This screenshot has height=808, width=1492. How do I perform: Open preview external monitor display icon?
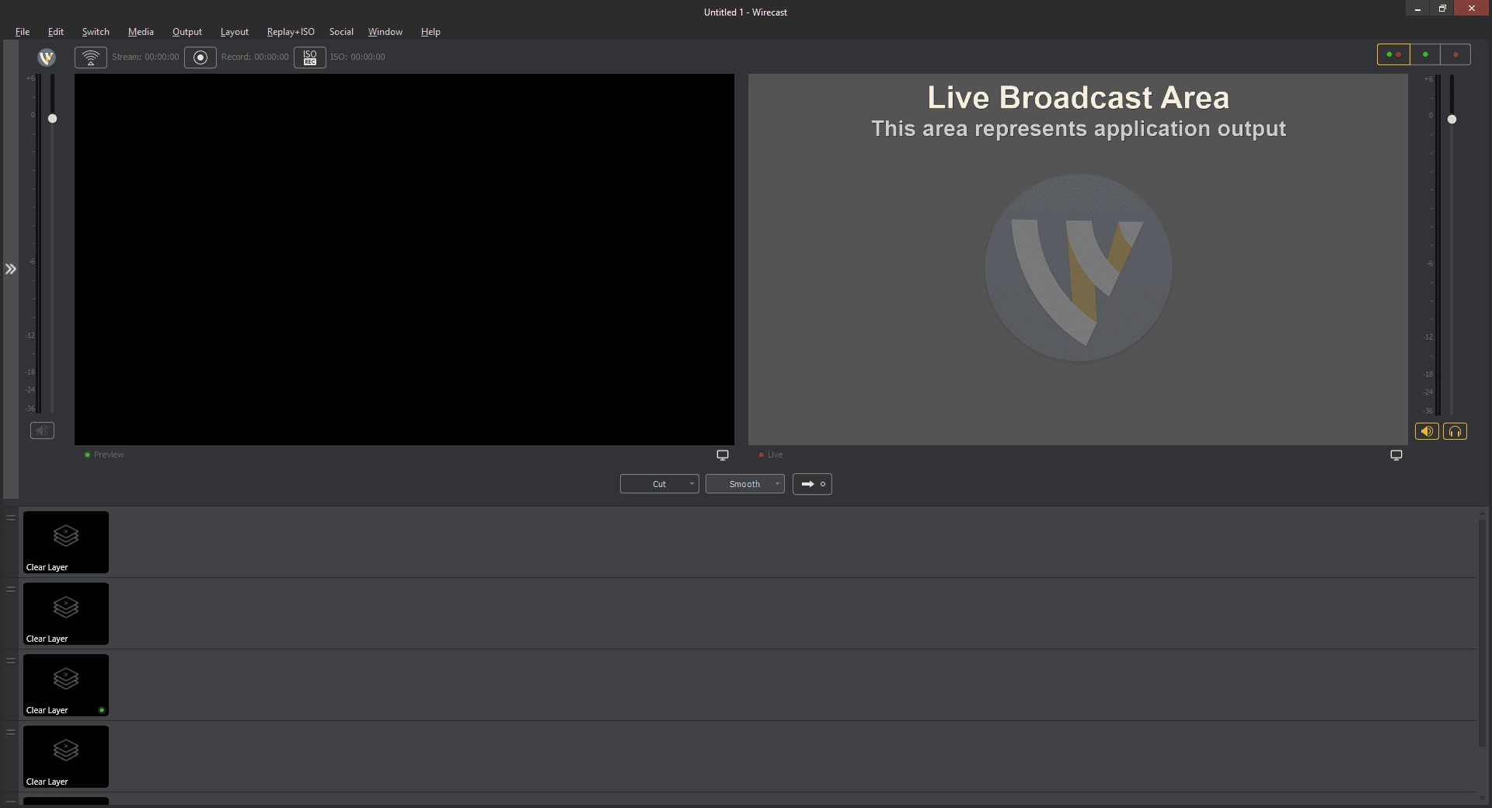723,455
